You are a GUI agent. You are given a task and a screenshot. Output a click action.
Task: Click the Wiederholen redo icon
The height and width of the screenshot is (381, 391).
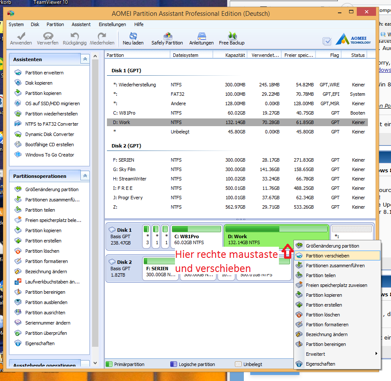[102, 36]
